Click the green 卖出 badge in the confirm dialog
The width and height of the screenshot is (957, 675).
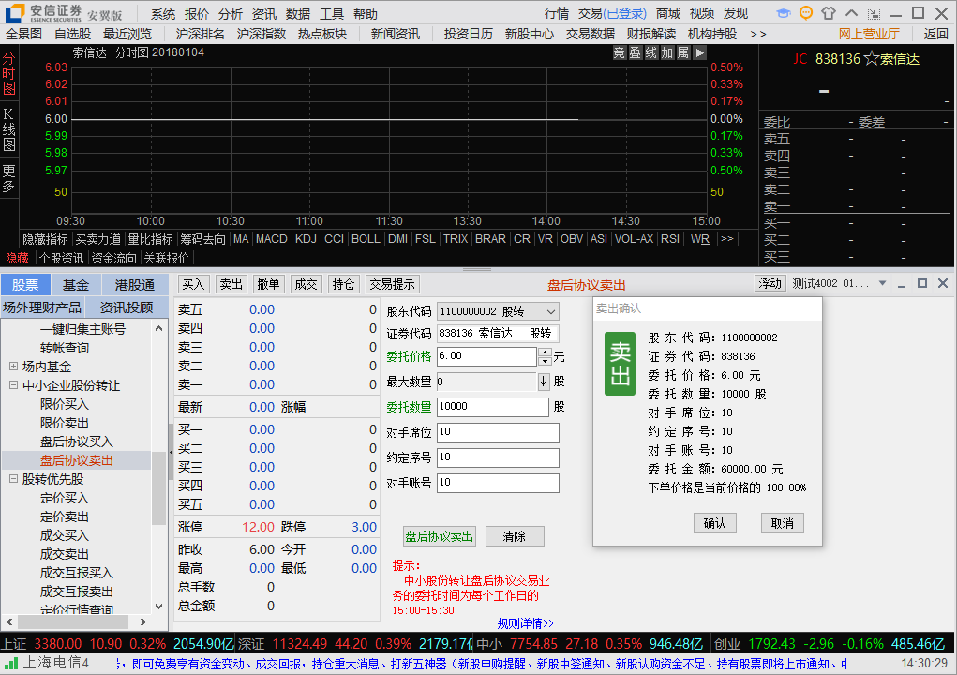point(620,364)
